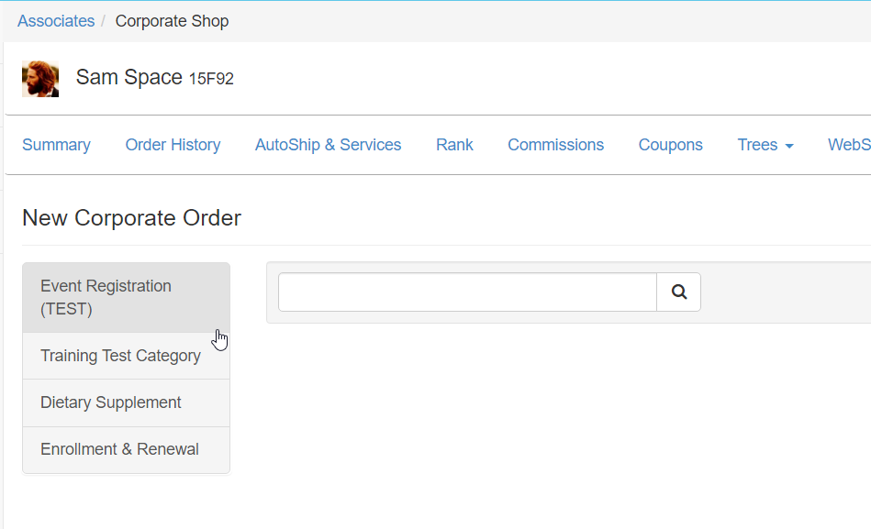
Task: Click the search magnifier icon button
Action: point(678,292)
